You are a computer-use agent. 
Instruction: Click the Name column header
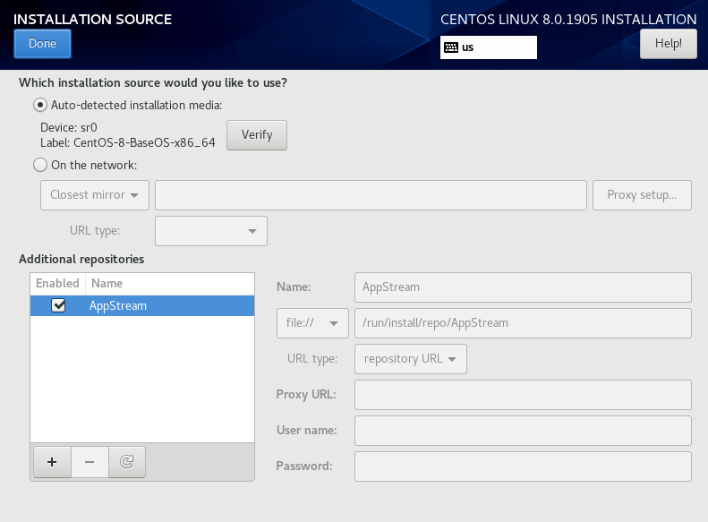pos(170,283)
